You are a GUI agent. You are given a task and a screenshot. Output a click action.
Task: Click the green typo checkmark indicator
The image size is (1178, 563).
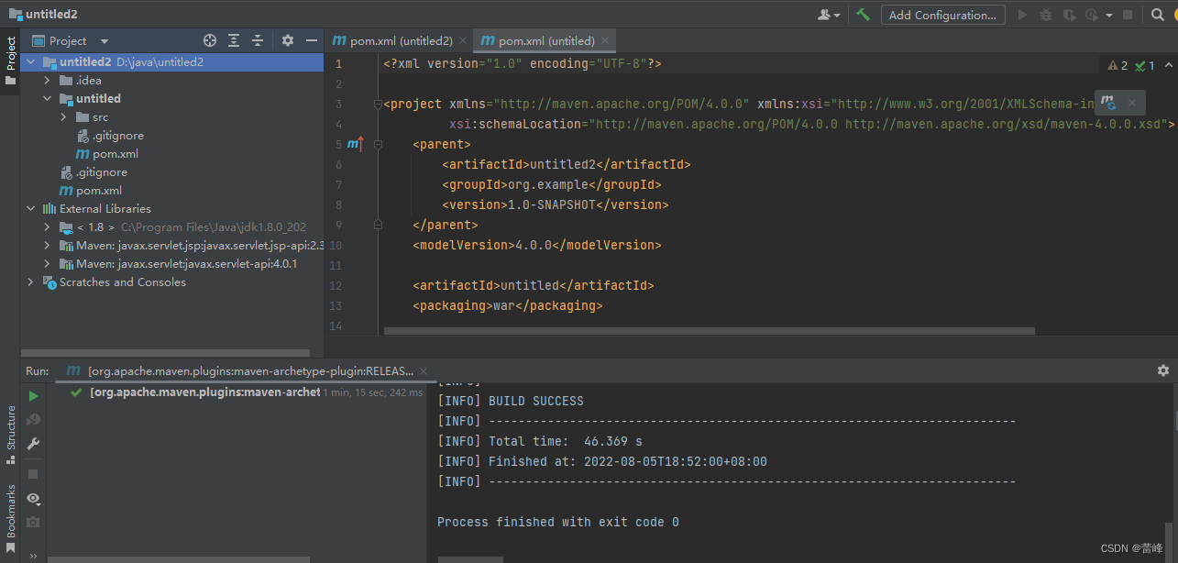click(x=1145, y=65)
